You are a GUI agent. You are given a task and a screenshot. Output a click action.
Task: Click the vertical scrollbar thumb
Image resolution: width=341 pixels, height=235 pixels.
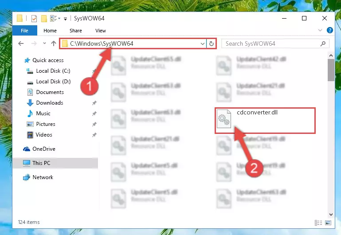tap(331, 70)
